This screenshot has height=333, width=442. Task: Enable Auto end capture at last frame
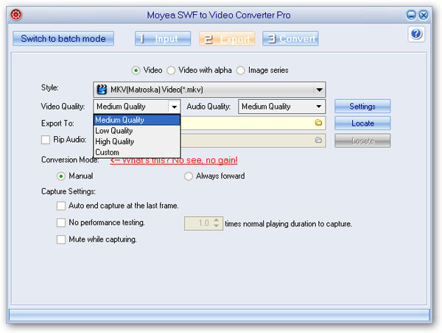pos(61,206)
